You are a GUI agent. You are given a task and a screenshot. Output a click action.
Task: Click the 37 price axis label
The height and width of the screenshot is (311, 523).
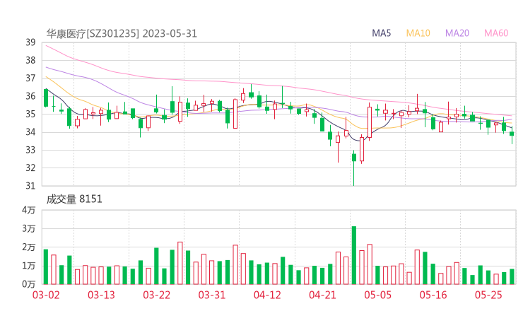tap(30, 78)
